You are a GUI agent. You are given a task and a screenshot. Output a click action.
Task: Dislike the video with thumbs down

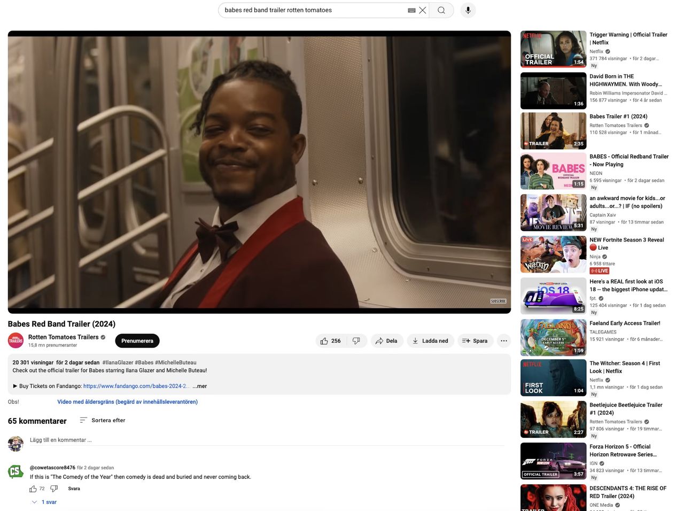point(356,341)
